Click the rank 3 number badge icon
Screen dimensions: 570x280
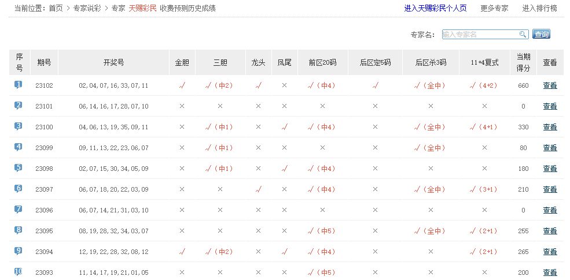pos(19,126)
